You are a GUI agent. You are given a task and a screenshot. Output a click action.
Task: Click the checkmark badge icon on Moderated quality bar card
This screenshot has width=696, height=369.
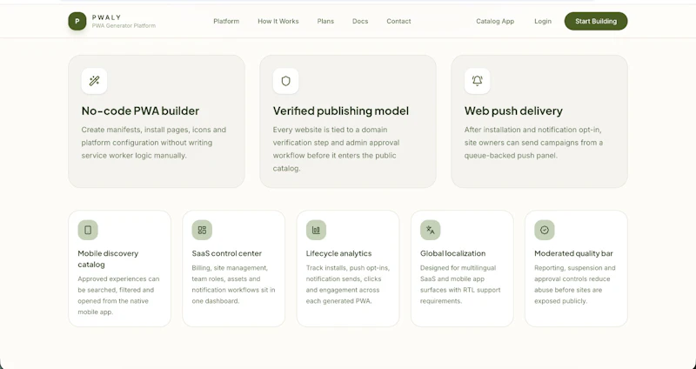click(x=545, y=230)
